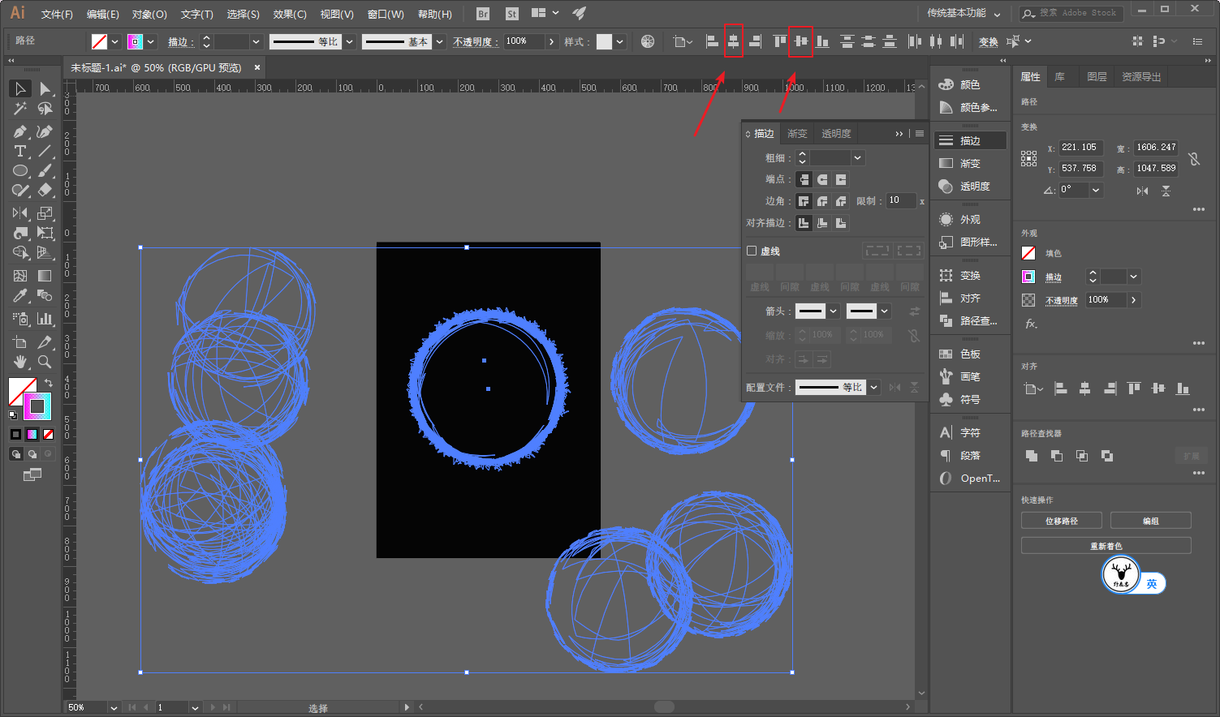Click the 重新着色 button
Viewport: 1220px width, 717px height.
1106,546
